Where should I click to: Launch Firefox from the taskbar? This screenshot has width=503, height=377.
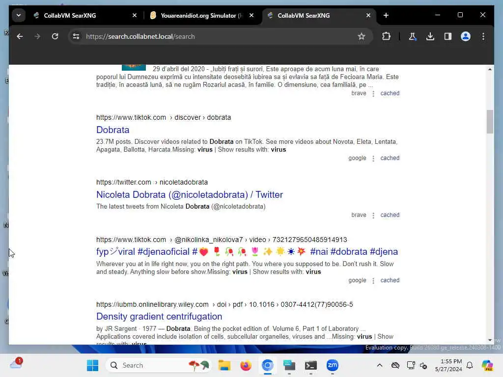246,365
